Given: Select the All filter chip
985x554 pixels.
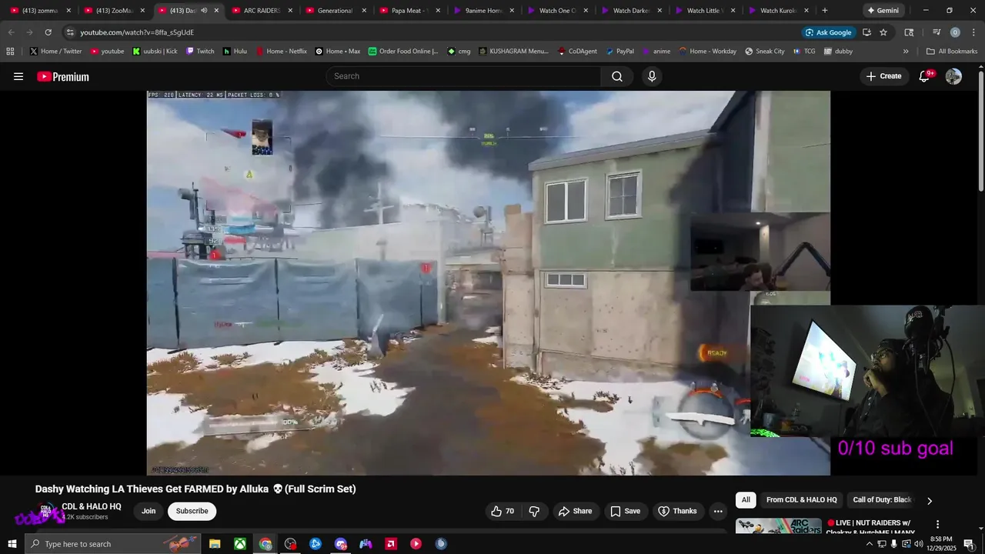Looking at the screenshot, I should click(746, 500).
